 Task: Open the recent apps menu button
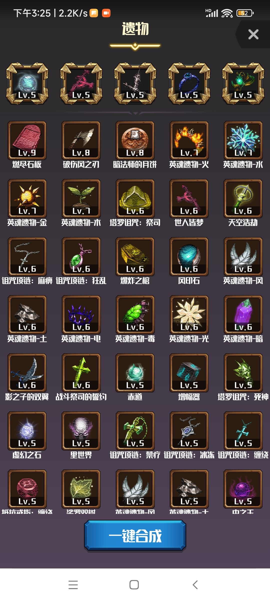pyautogui.click(x=73, y=585)
